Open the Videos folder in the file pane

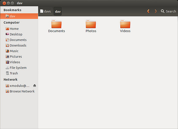[125, 26]
